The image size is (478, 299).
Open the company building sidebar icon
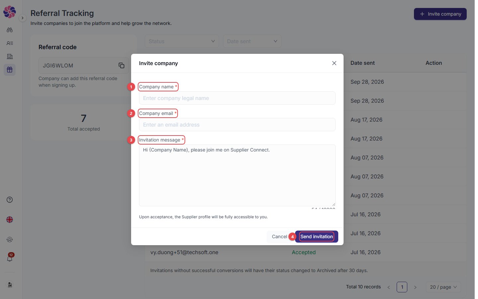click(x=10, y=56)
